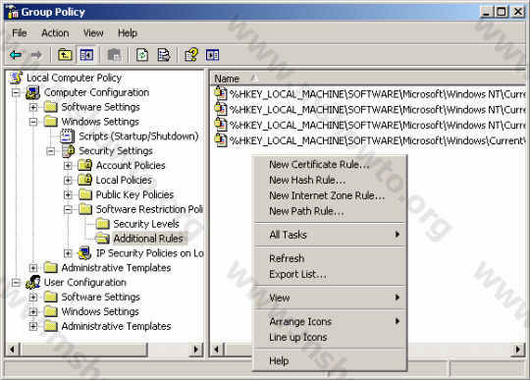Click the Group Policy title bar icon
The width and height of the screenshot is (530, 380).
[x=13, y=12]
